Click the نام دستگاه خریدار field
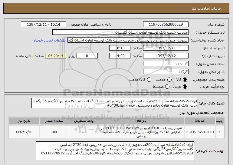This screenshot has width=233, height=165. point(120,32)
